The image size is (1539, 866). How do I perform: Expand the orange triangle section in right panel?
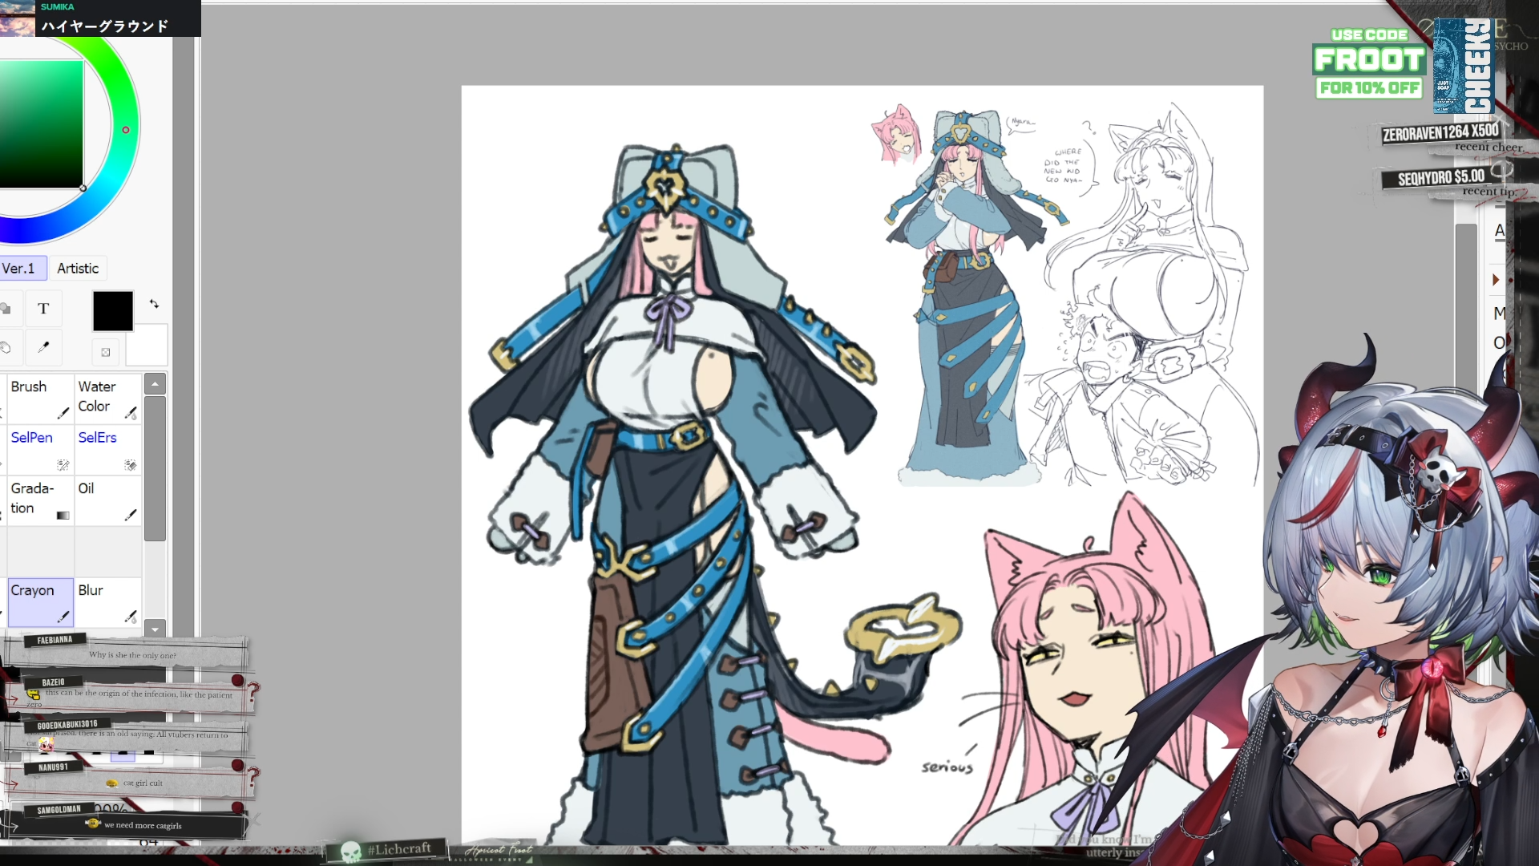[x=1496, y=280]
